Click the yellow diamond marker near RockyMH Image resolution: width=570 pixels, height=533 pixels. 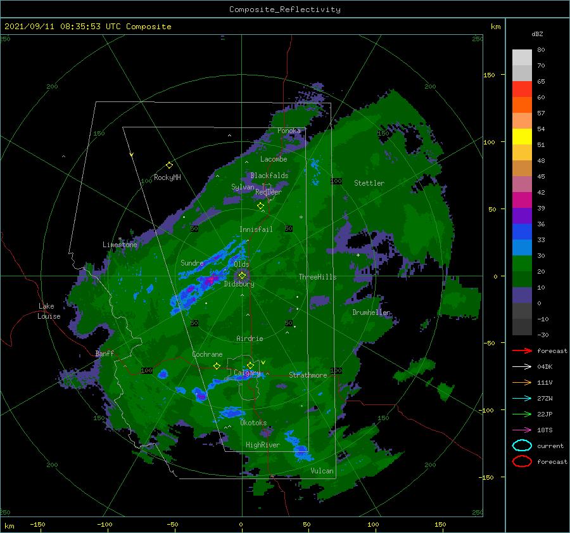(169, 165)
